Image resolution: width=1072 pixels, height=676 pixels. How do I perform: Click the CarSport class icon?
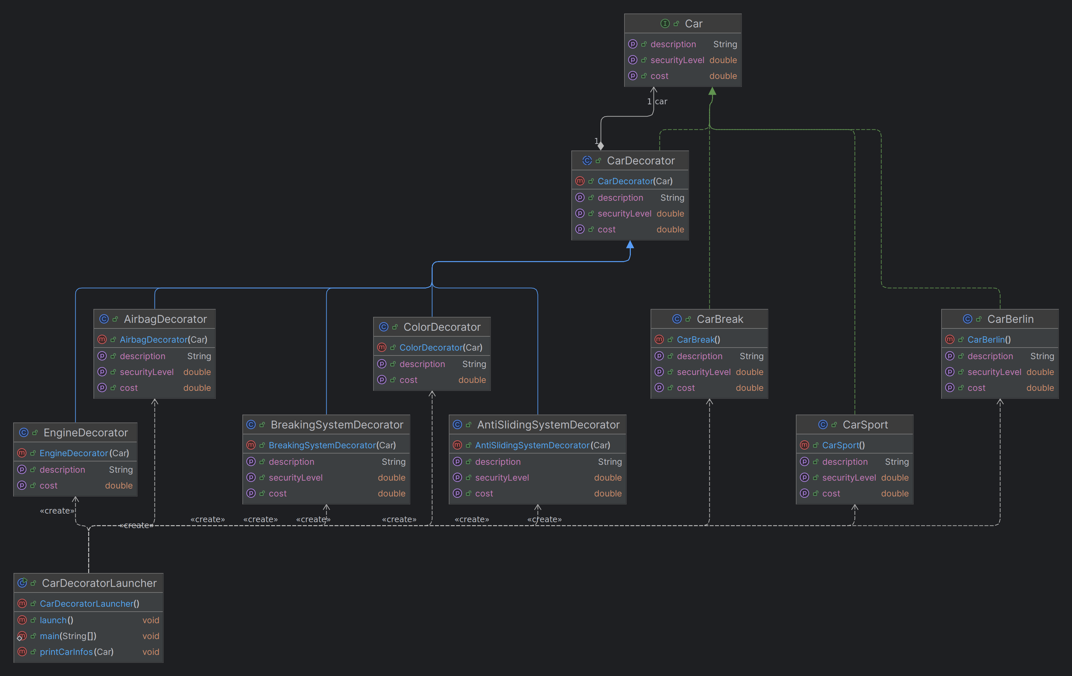(x=823, y=424)
